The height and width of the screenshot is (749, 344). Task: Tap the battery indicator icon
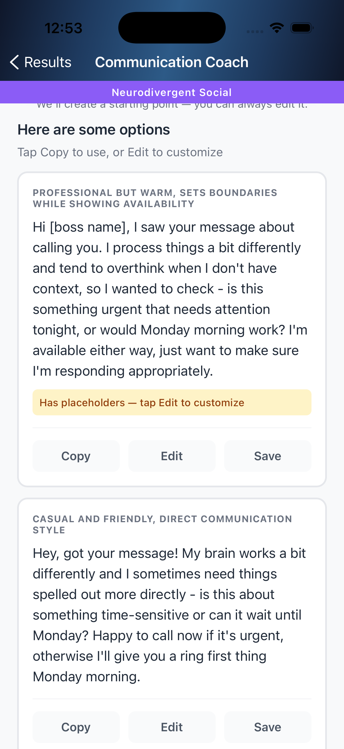pos(301,28)
